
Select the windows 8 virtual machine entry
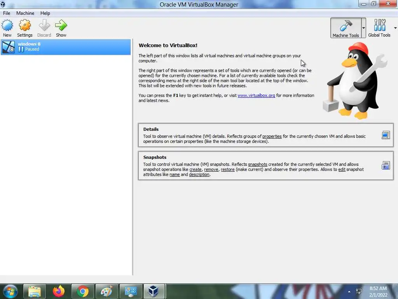coord(66,47)
